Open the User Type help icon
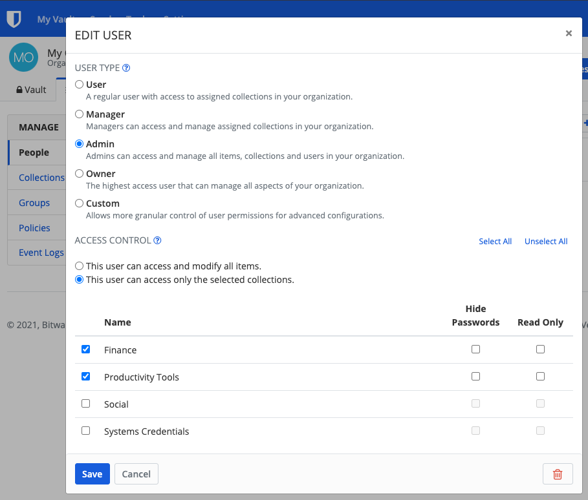The width and height of the screenshot is (588, 500). pos(126,68)
